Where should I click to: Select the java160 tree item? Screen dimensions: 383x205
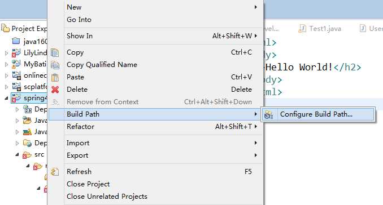(x=29, y=41)
